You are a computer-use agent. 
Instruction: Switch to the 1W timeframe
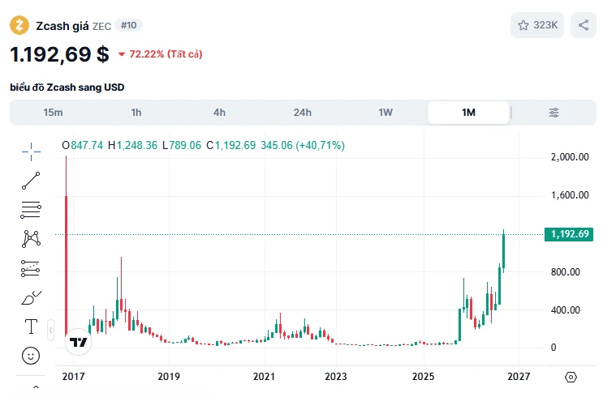(385, 113)
